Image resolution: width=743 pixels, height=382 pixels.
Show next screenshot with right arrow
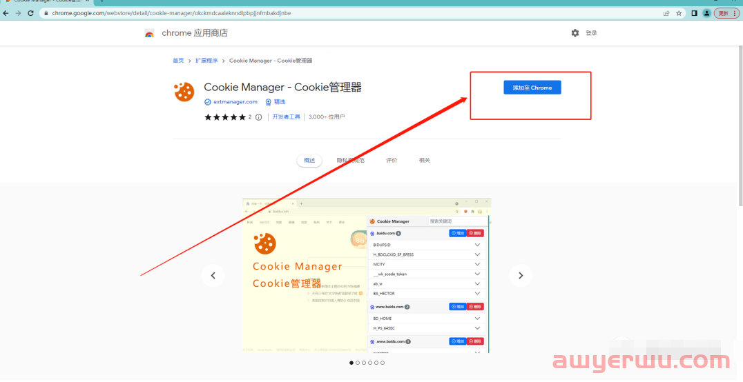pos(521,276)
